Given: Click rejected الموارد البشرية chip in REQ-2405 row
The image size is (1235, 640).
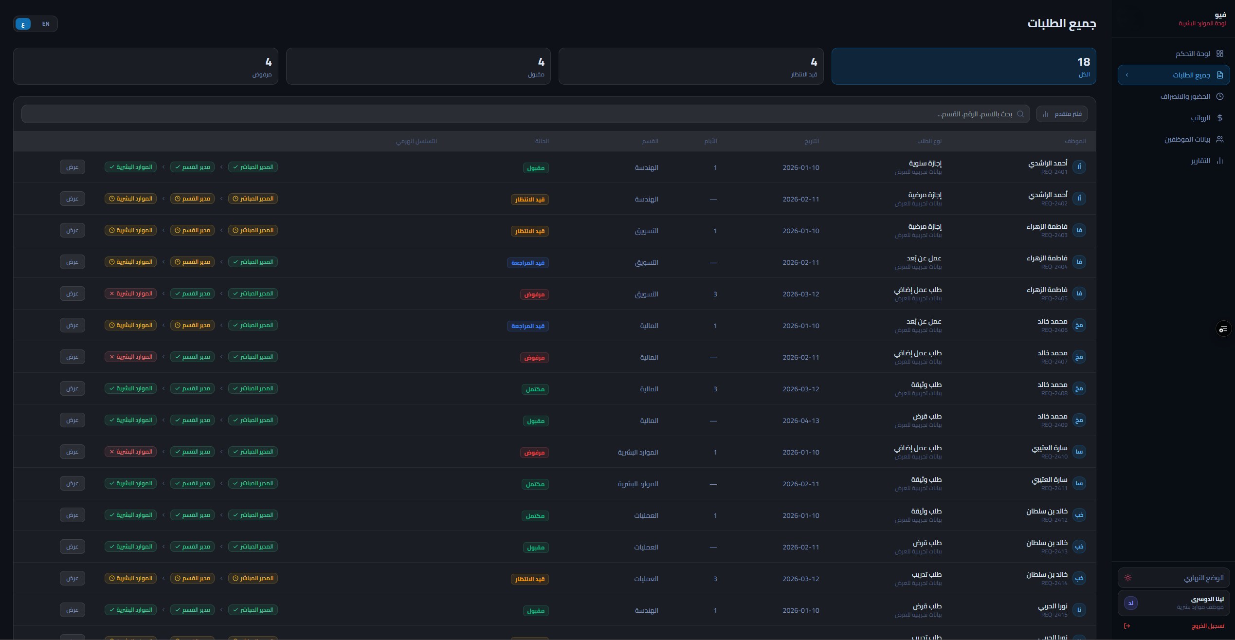Looking at the screenshot, I should pos(130,293).
